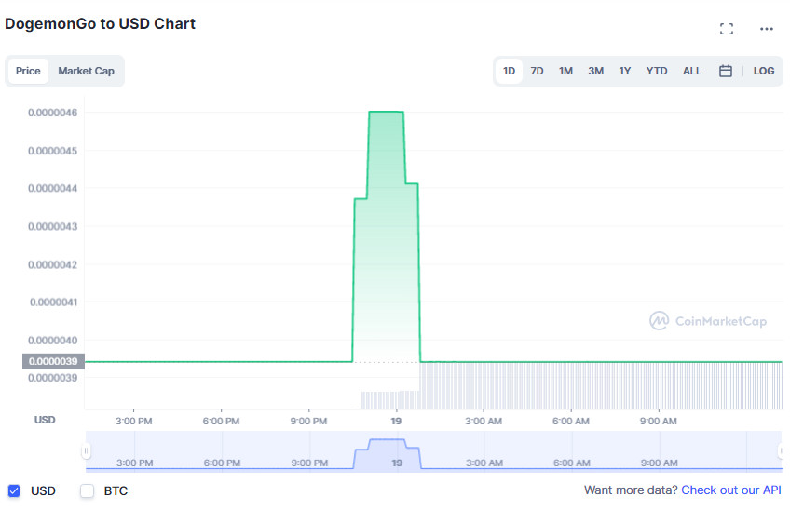Screen dimensions: 790x510
Task: Select the 1Y time range
Action: click(x=625, y=71)
